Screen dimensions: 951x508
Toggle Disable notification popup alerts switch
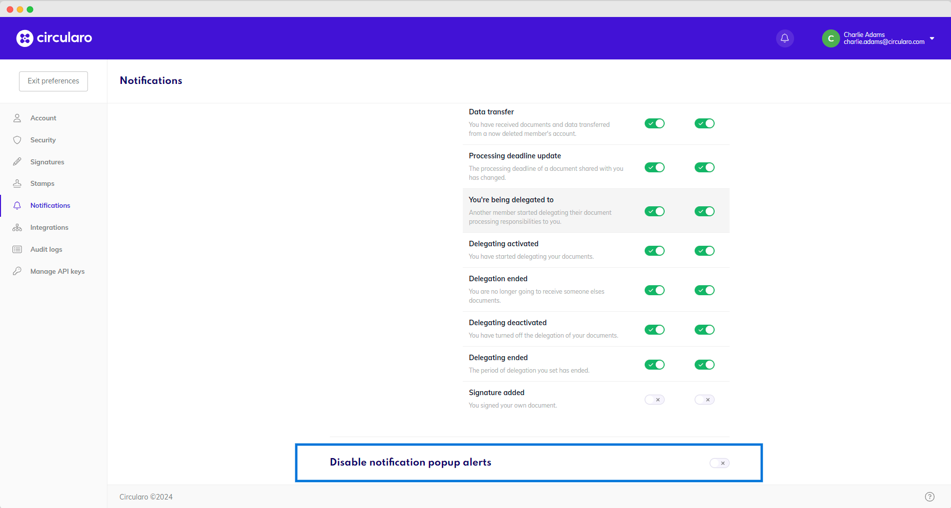point(719,463)
